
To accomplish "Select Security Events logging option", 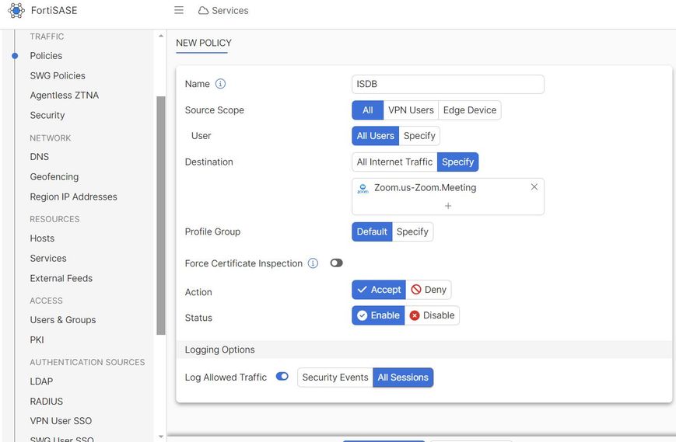I will point(335,378).
